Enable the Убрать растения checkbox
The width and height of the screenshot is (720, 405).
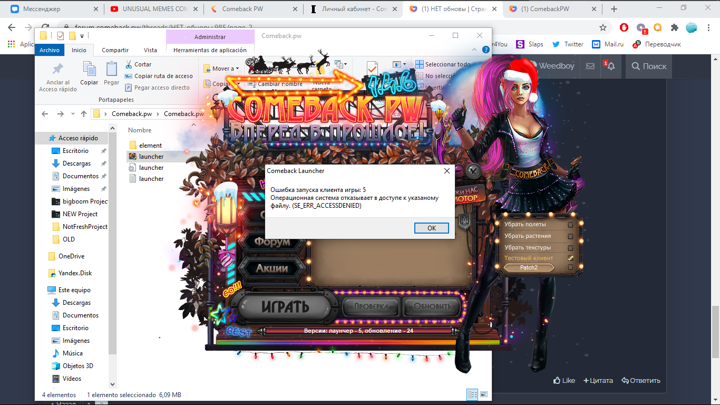pyautogui.click(x=570, y=236)
